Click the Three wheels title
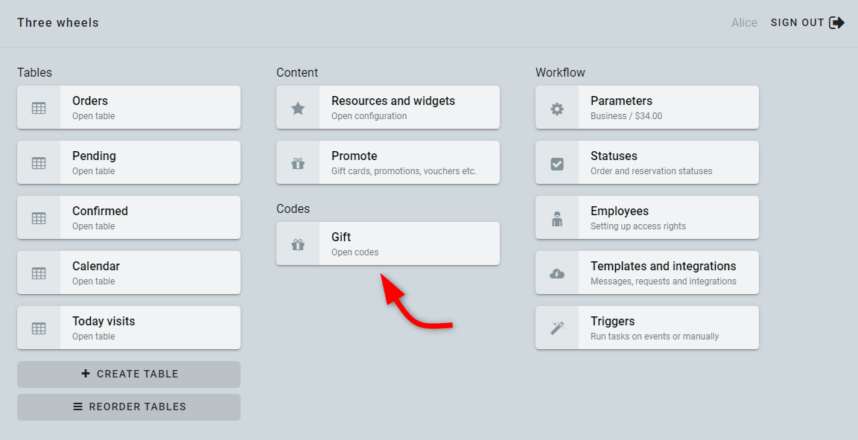 [58, 22]
